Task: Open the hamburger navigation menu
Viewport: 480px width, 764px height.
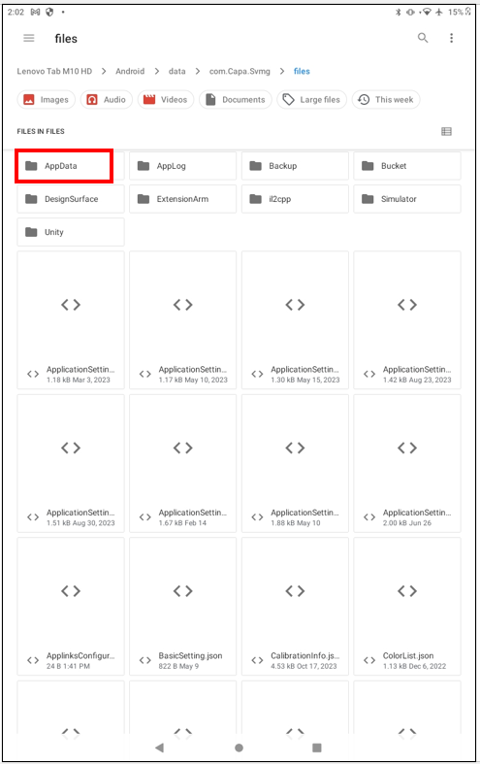Action: pos(29,38)
